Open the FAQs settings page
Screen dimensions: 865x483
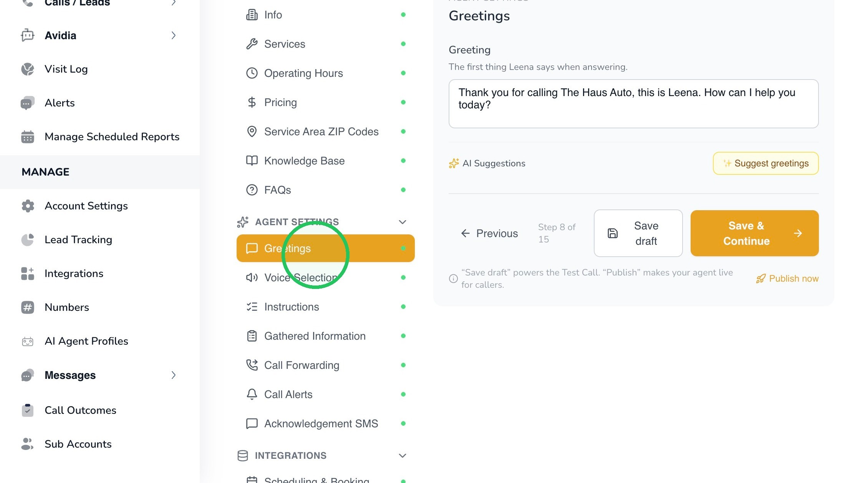pos(326,190)
